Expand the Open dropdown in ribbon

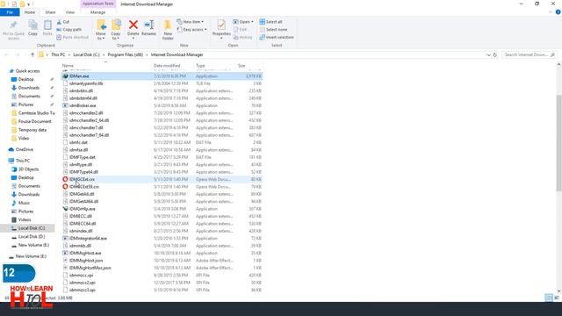pos(243,22)
